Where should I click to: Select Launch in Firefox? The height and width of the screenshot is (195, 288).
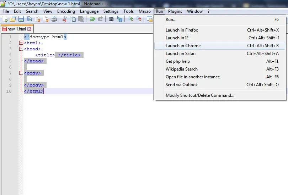(220, 30)
